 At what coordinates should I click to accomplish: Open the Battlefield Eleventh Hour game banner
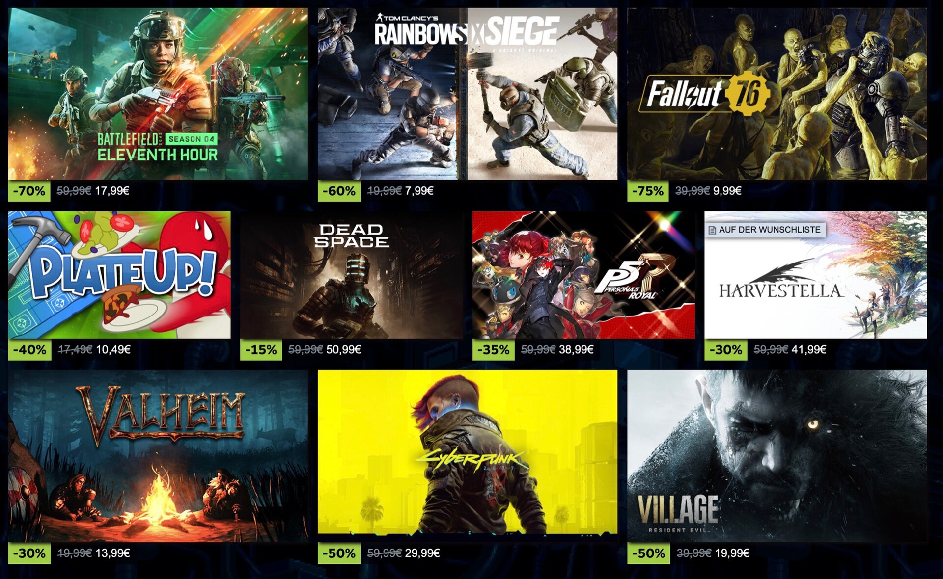pos(158,94)
